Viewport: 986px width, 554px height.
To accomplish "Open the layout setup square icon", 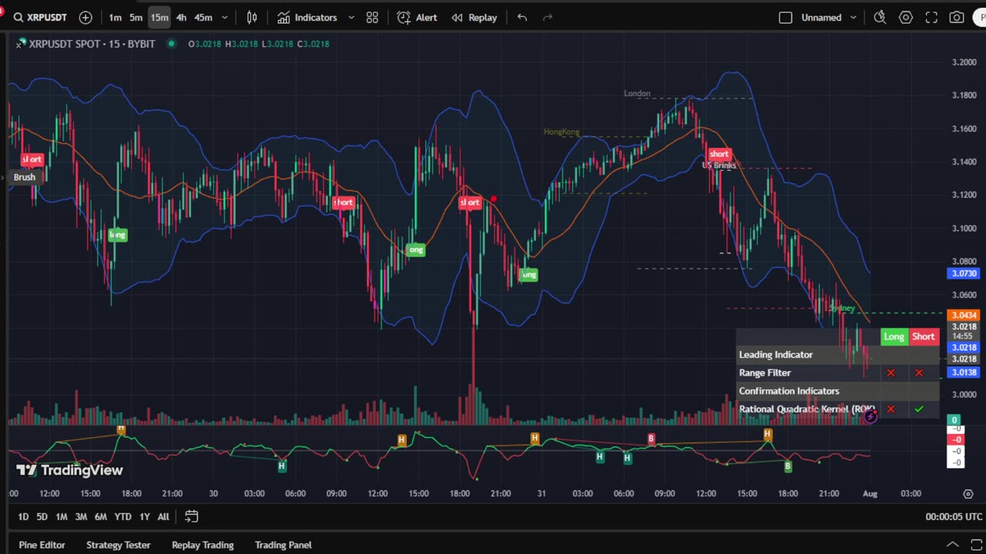I will point(786,17).
